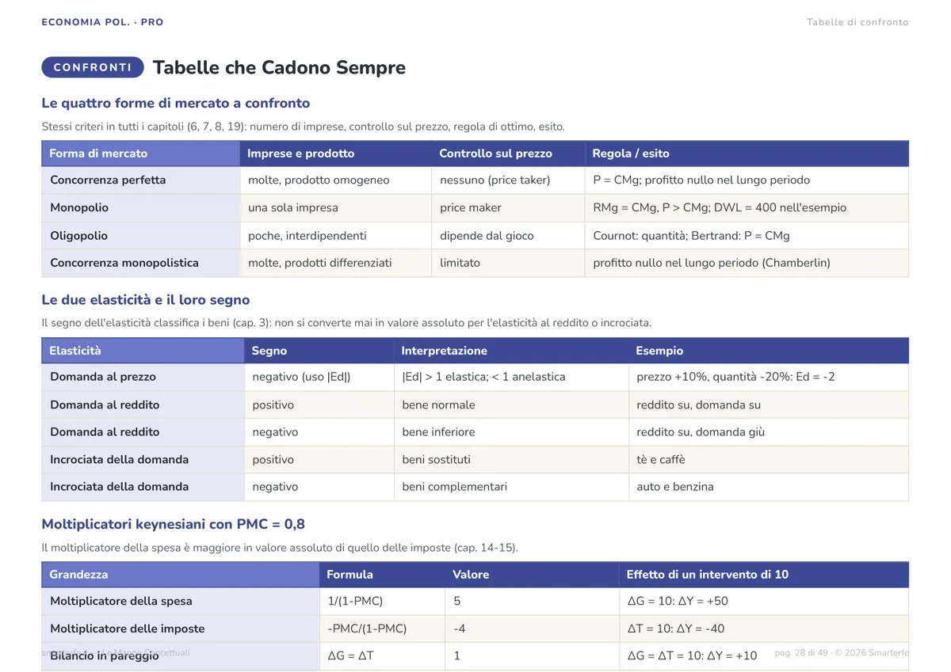Click the formula cell "-PMC/(1-PMC)"
Viewport: 951px width, 672px height.
pyautogui.click(x=382, y=628)
